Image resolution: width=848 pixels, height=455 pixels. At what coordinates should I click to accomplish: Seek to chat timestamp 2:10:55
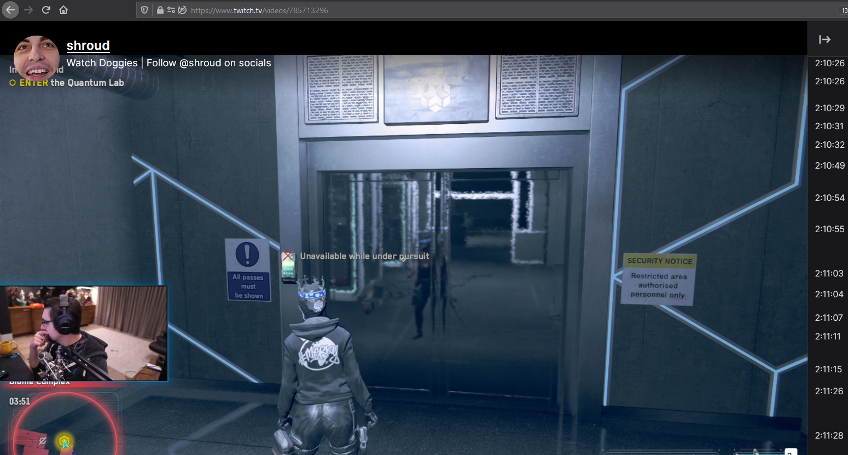click(x=829, y=229)
